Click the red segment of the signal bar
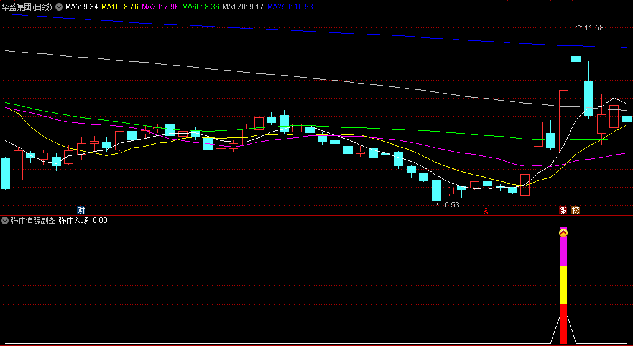 pos(563,324)
